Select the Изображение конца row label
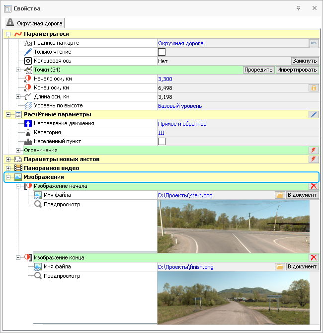 [x=59, y=257]
